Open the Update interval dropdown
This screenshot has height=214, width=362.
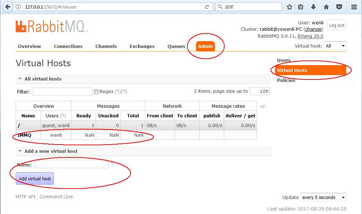[x=323, y=197]
